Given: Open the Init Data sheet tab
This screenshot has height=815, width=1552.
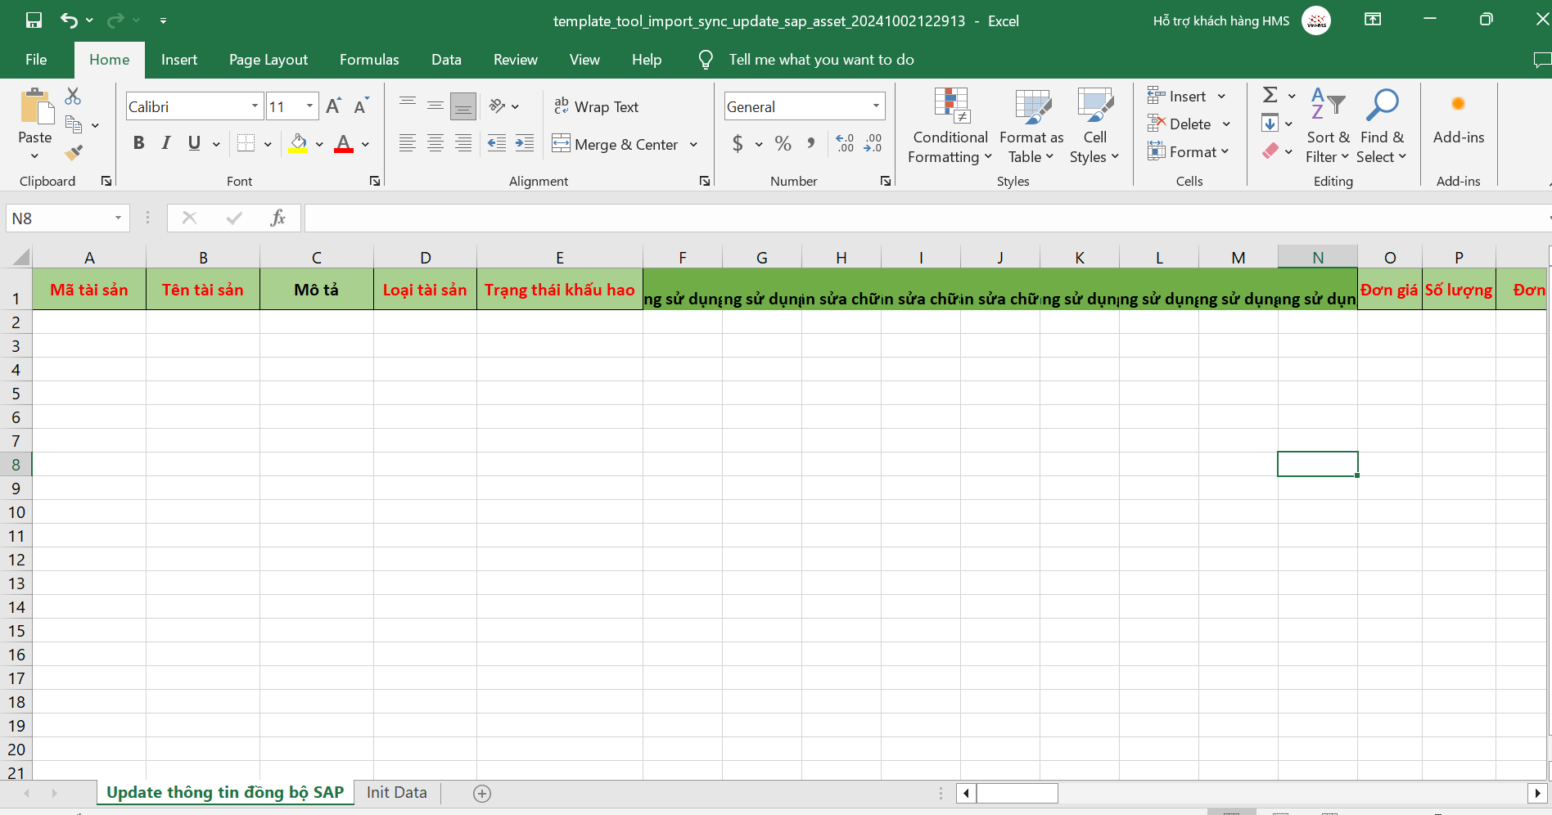Looking at the screenshot, I should [396, 792].
